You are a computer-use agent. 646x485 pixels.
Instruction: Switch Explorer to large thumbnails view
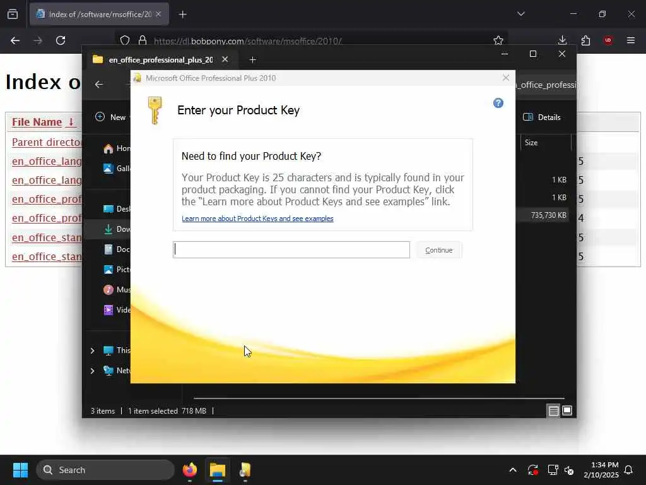(x=567, y=410)
